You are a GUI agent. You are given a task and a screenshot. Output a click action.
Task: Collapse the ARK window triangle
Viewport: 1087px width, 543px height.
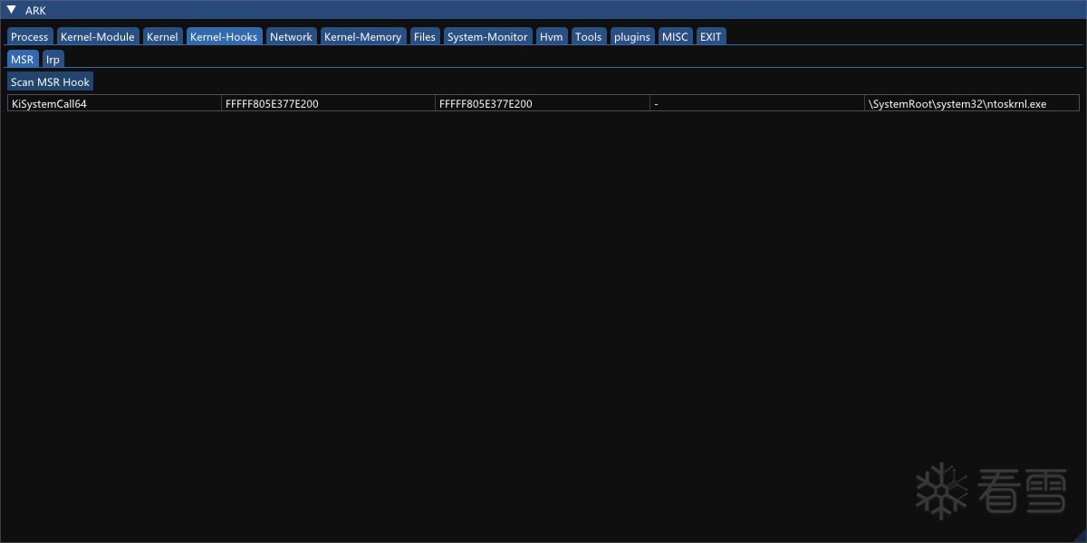[x=12, y=10]
